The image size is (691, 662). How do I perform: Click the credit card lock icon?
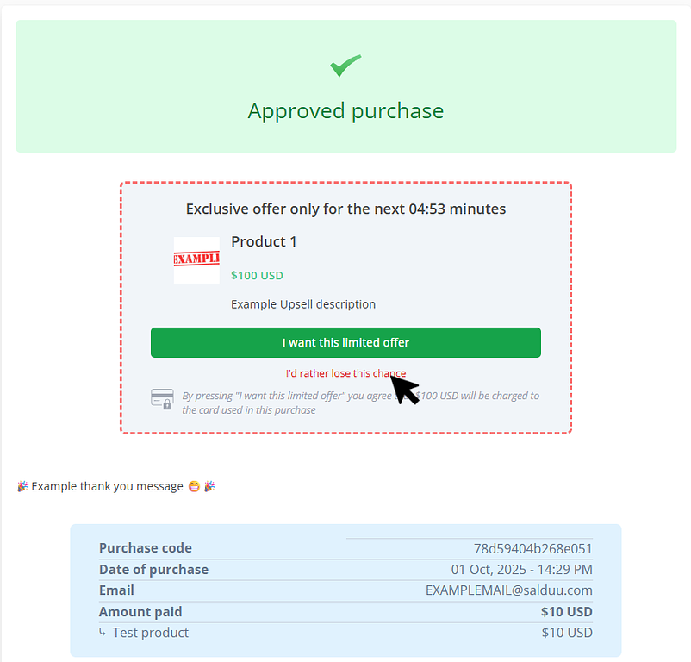pyautogui.click(x=162, y=399)
